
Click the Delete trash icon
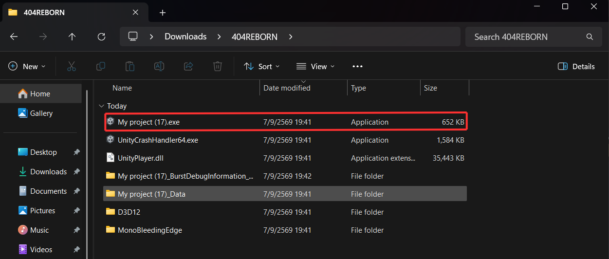click(x=218, y=66)
